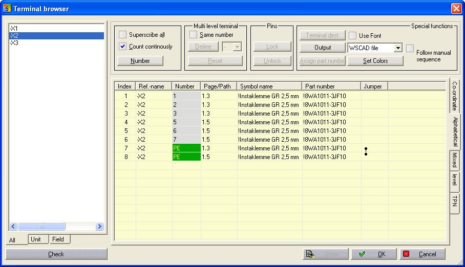Open Set Colors dialog
Image resolution: width=465 pixels, height=267 pixels.
point(375,61)
